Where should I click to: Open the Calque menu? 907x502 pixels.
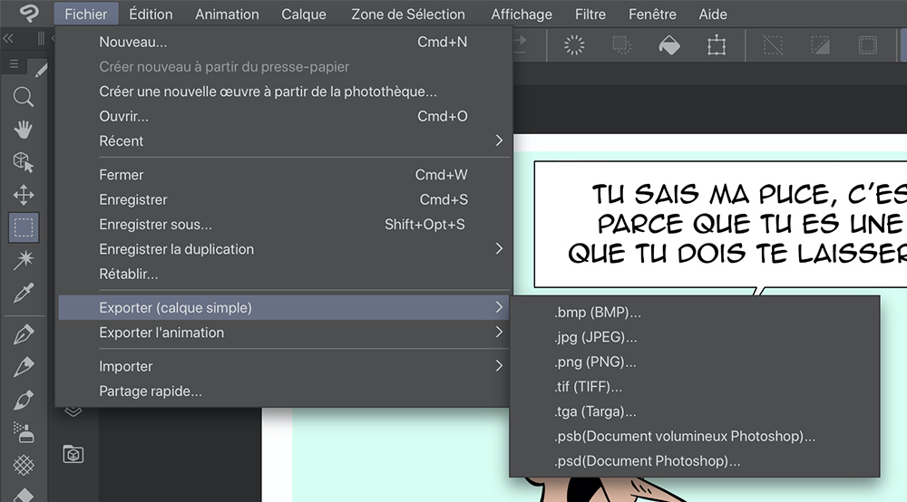click(305, 14)
